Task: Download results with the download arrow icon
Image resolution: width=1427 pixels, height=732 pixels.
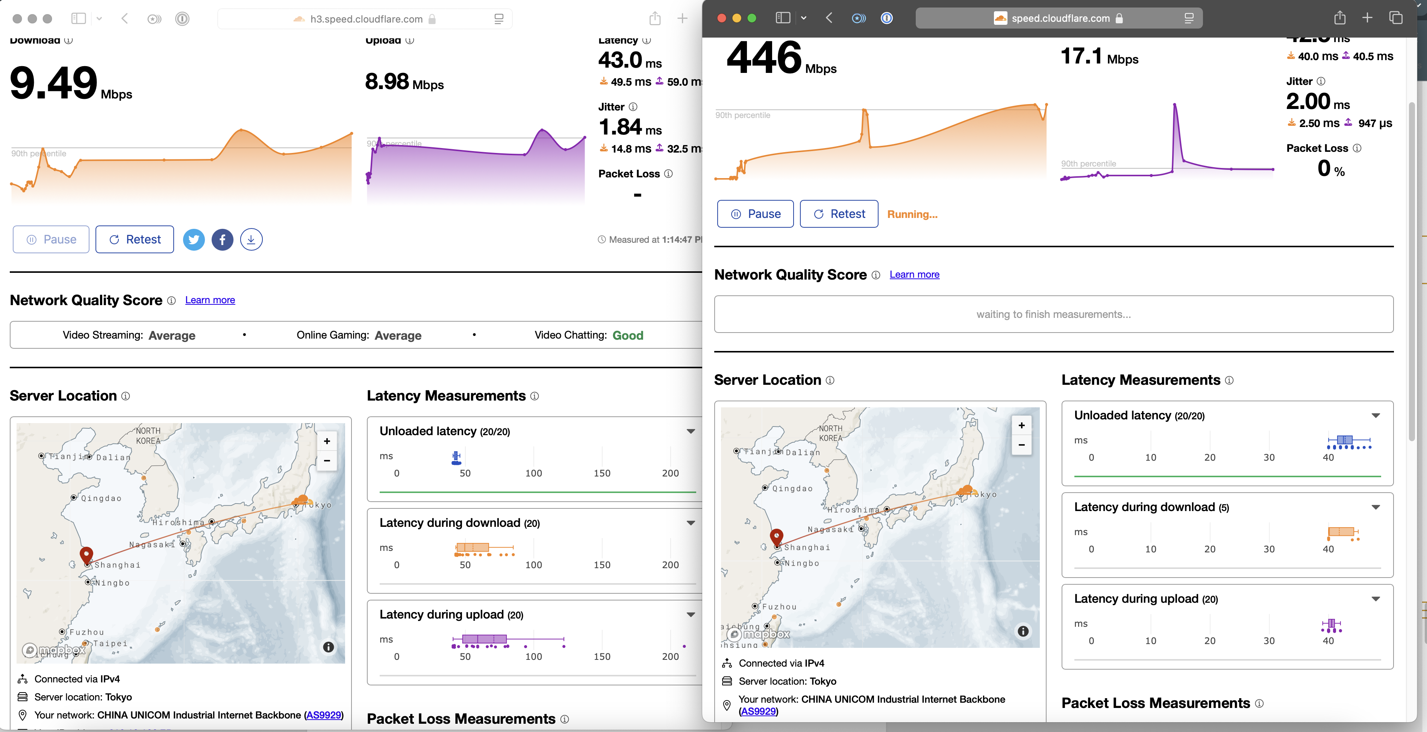Action: pyautogui.click(x=251, y=239)
